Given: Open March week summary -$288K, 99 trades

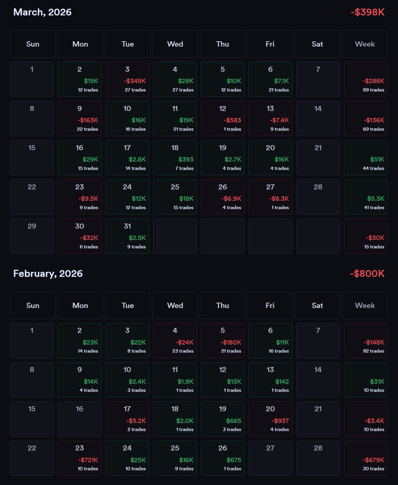Looking at the screenshot, I should 366,79.
